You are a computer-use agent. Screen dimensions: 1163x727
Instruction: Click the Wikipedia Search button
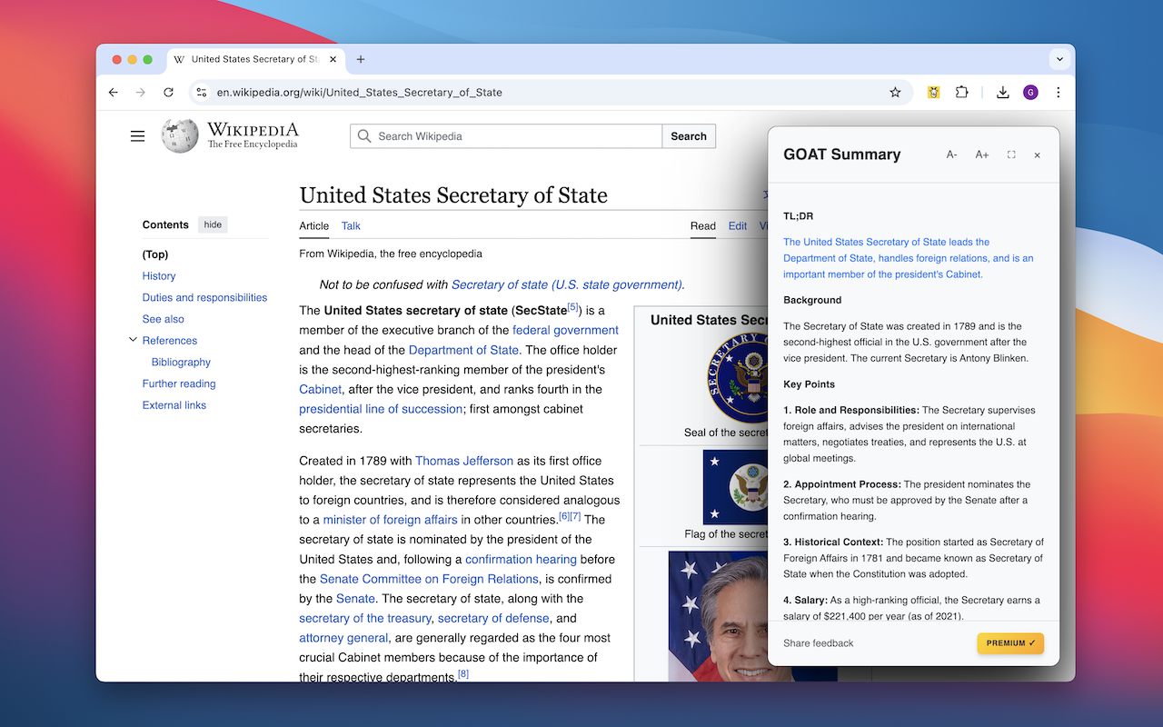click(689, 136)
